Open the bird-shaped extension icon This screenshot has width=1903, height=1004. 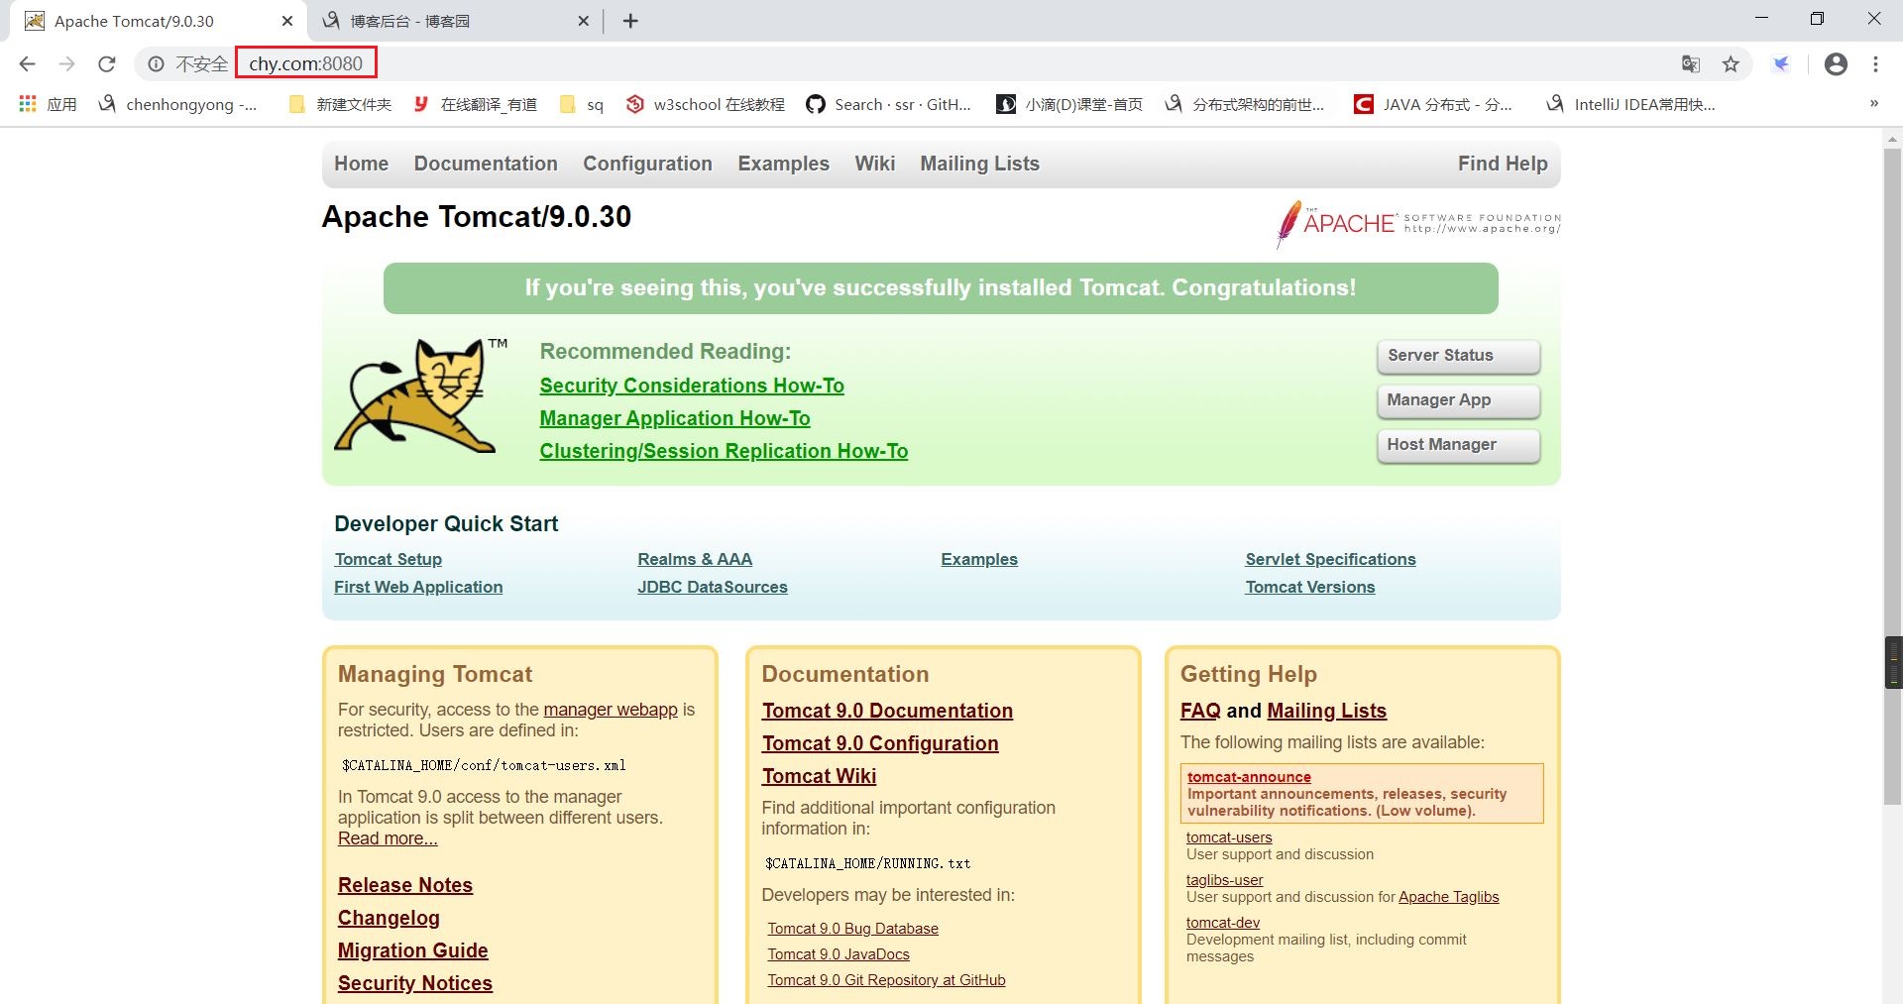coord(1781,64)
